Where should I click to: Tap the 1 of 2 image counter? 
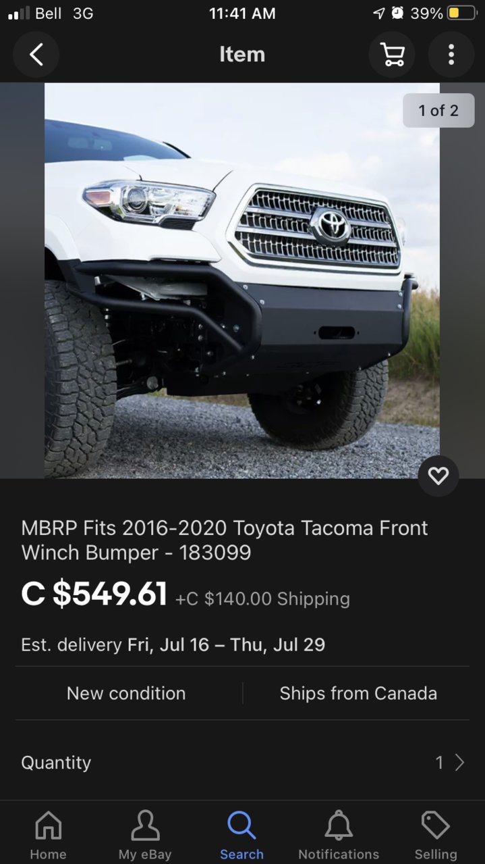(x=438, y=110)
